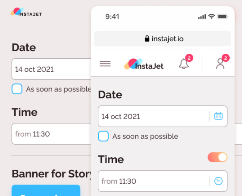
Task: Check desktop 'As soon as possible' box
Action: 17,89
